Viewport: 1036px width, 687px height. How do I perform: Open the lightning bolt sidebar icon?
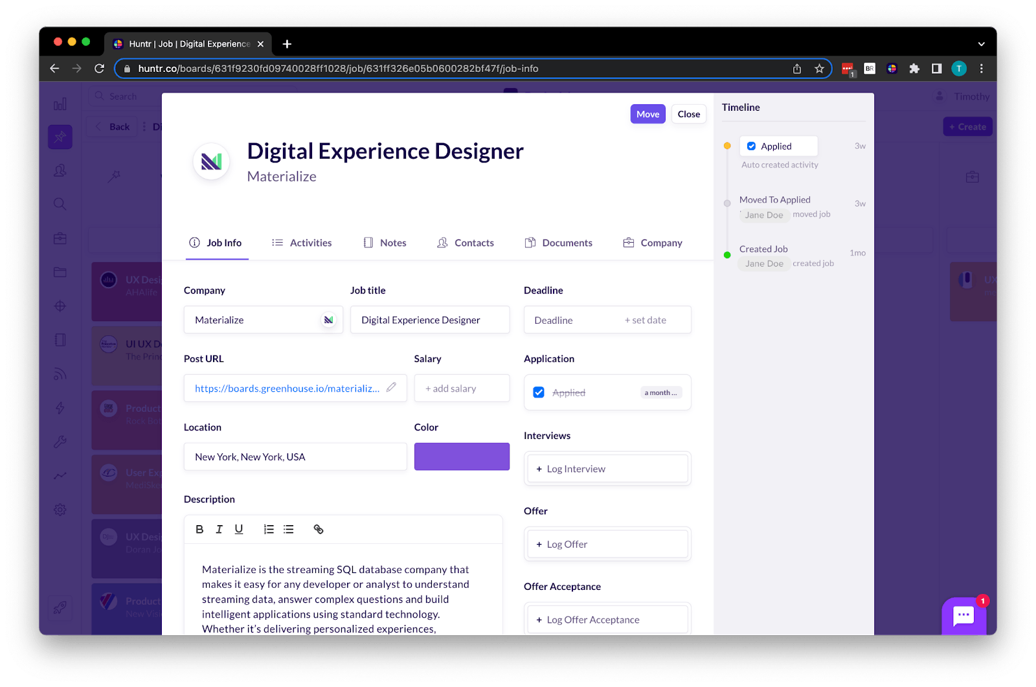[60, 408]
